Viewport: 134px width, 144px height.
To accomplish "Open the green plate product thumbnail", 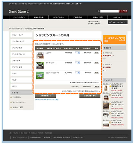I will 40,76.
